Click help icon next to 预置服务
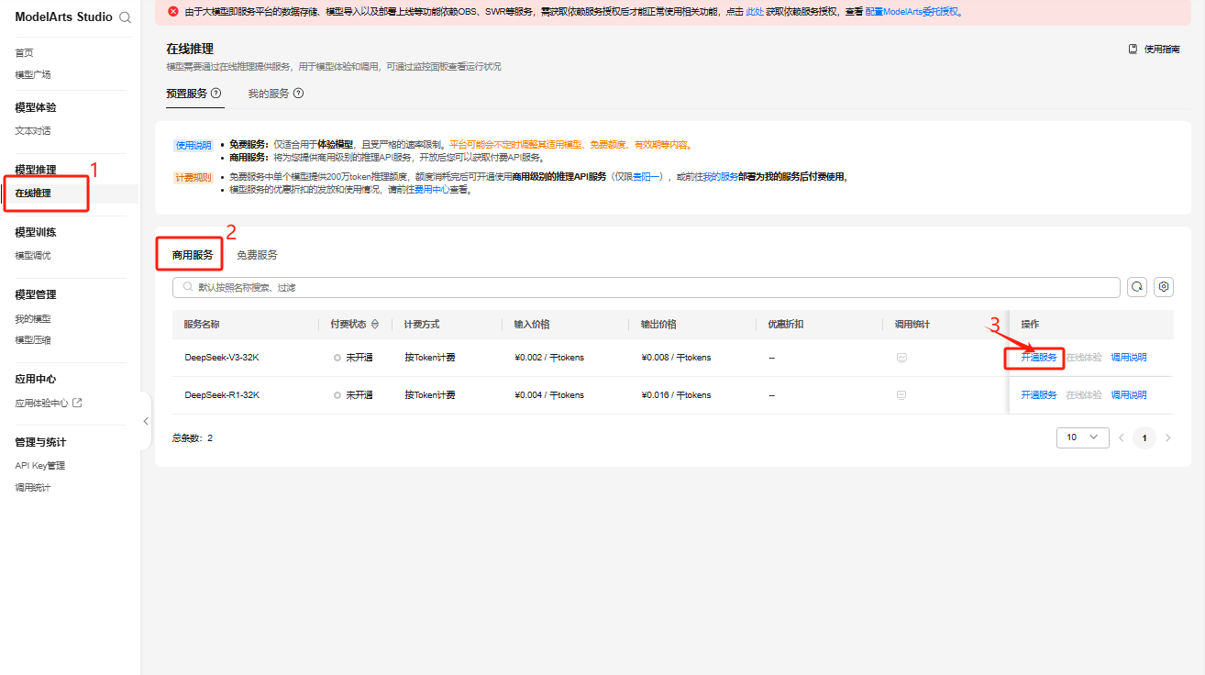 [x=216, y=94]
